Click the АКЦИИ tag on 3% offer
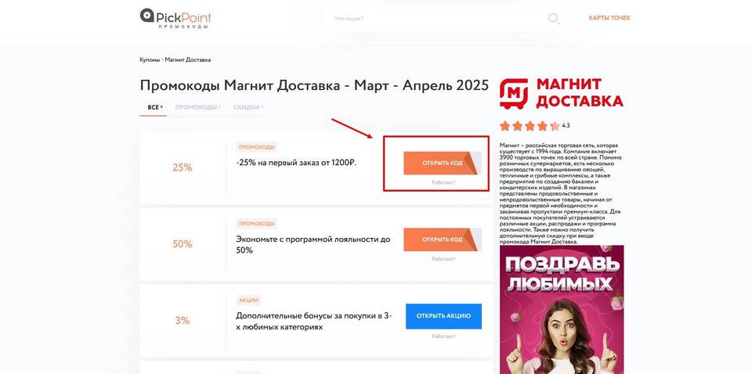This screenshot has height=374, width=752. coord(248,300)
